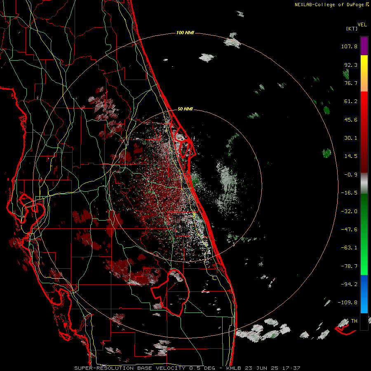Image resolution: width=371 pixels, height=371 pixels.
Task: Pick the -47.6 scale value
Action: click(x=349, y=230)
